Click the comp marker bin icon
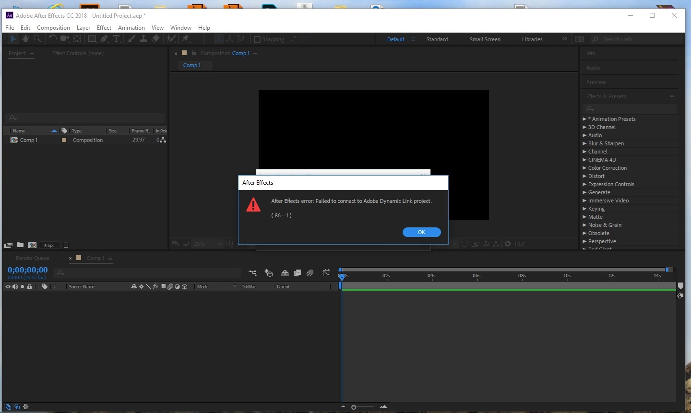 coord(680,286)
